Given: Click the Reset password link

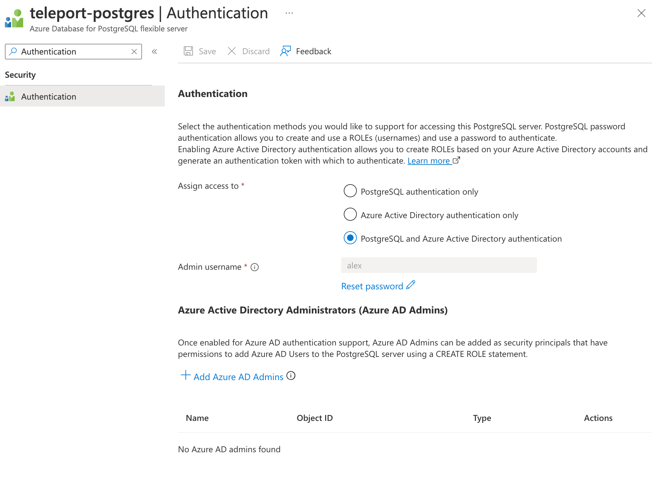Looking at the screenshot, I should pyautogui.click(x=372, y=286).
